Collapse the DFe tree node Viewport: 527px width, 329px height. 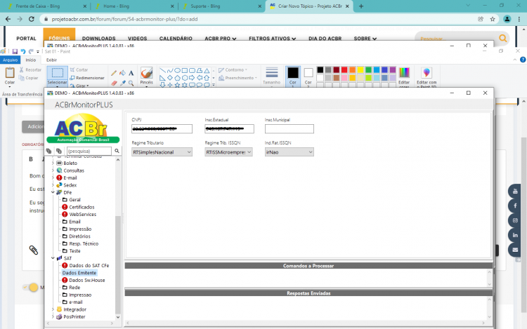tap(53, 192)
